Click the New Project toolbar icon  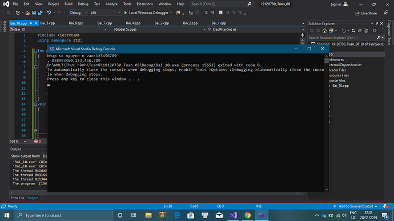tap(18, 13)
